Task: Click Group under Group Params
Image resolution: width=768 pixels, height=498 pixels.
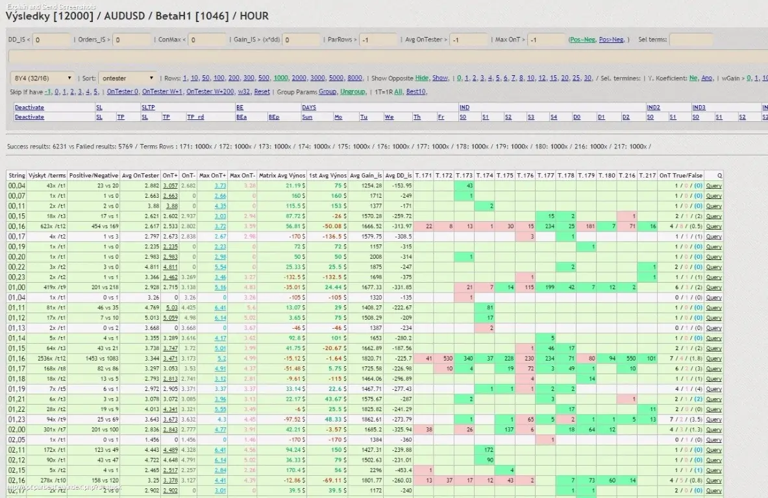Action: click(327, 92)
